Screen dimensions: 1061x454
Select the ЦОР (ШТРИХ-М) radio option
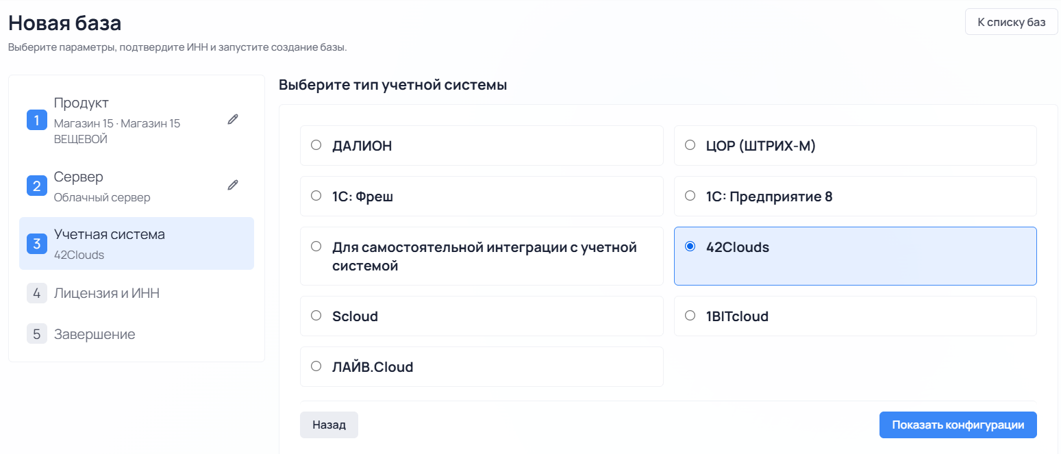point(690,145)
